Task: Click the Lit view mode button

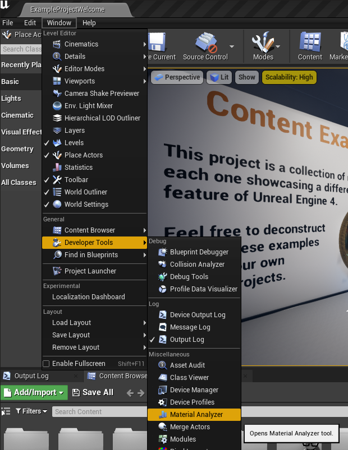Action: pyautogui.click(x=219, y=77)
